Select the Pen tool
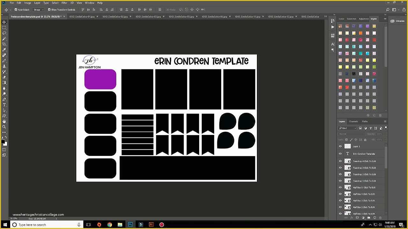This screenshot has height=229, width=408. pyautogui.click(x=4, y=99)
